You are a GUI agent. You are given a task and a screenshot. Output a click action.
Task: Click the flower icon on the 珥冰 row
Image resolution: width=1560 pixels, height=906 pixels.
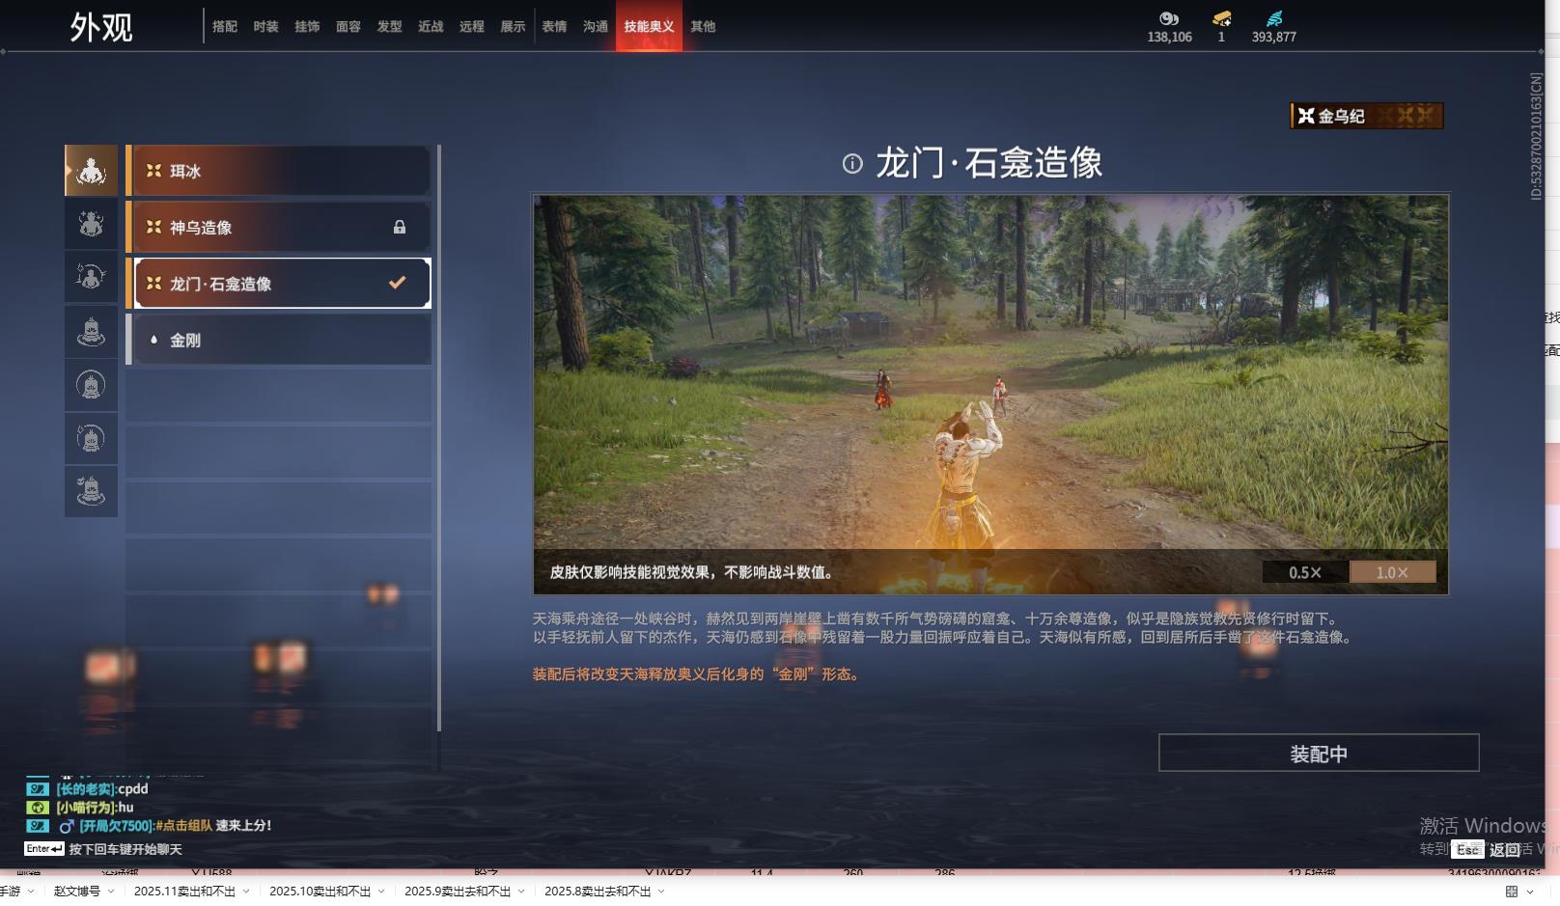[153, 171]
